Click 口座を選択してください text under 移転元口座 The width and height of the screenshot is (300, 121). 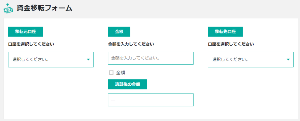pos(31,44)
